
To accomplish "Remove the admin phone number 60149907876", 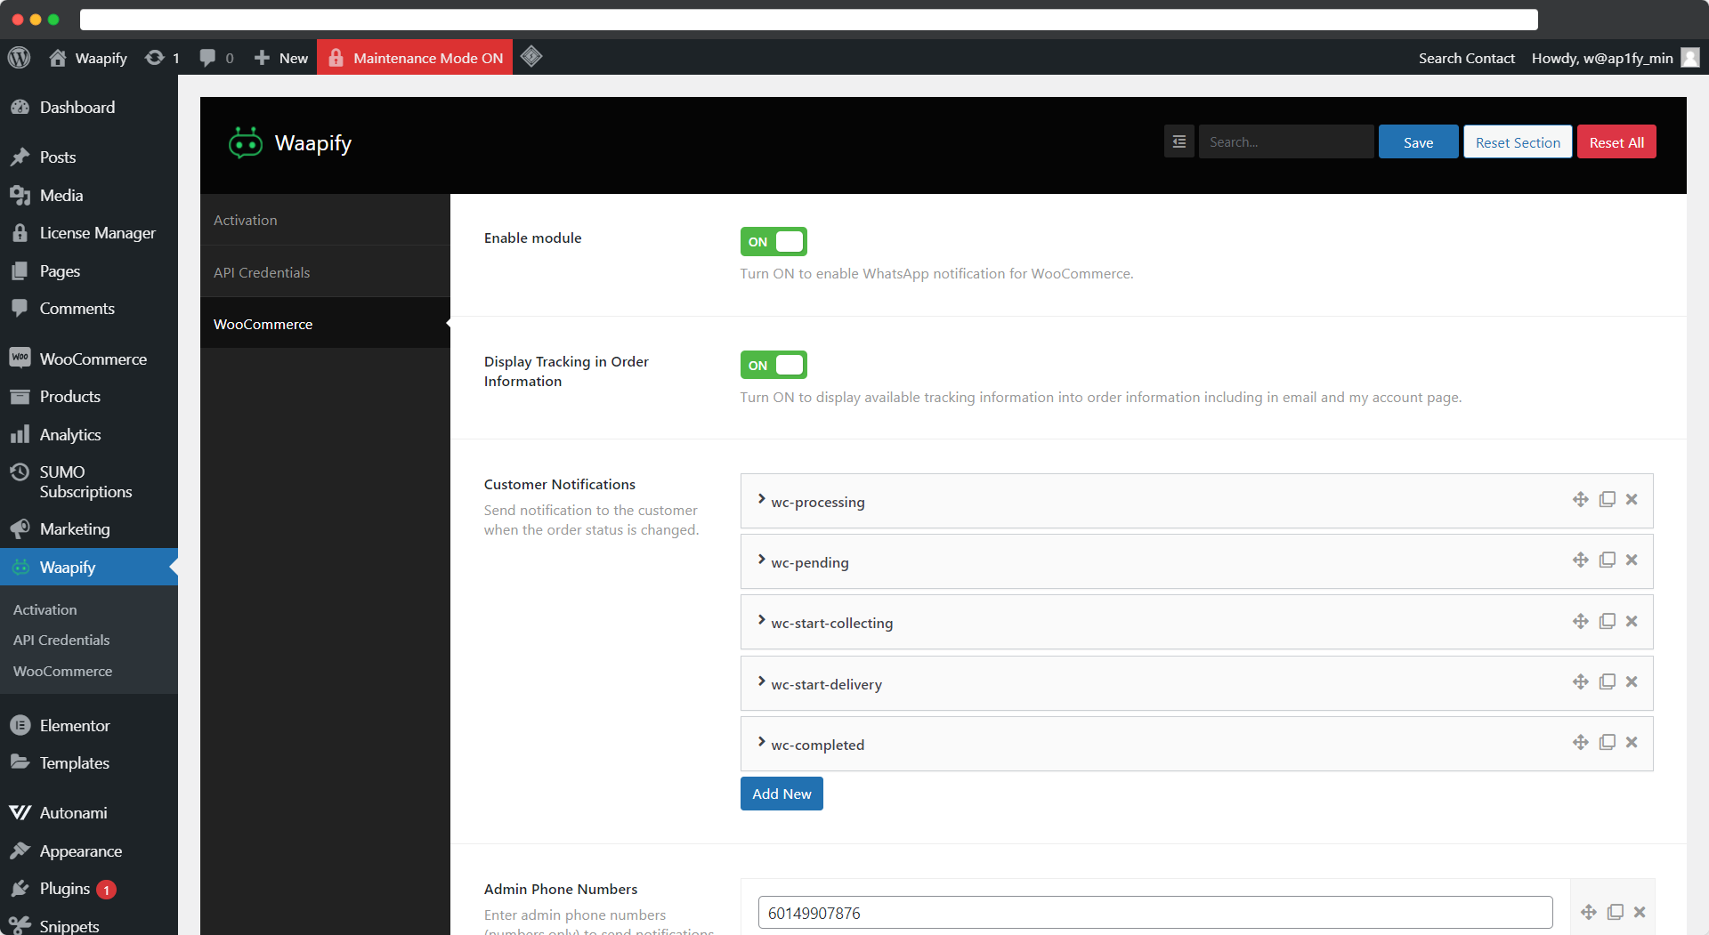I will pos(1640,913).
